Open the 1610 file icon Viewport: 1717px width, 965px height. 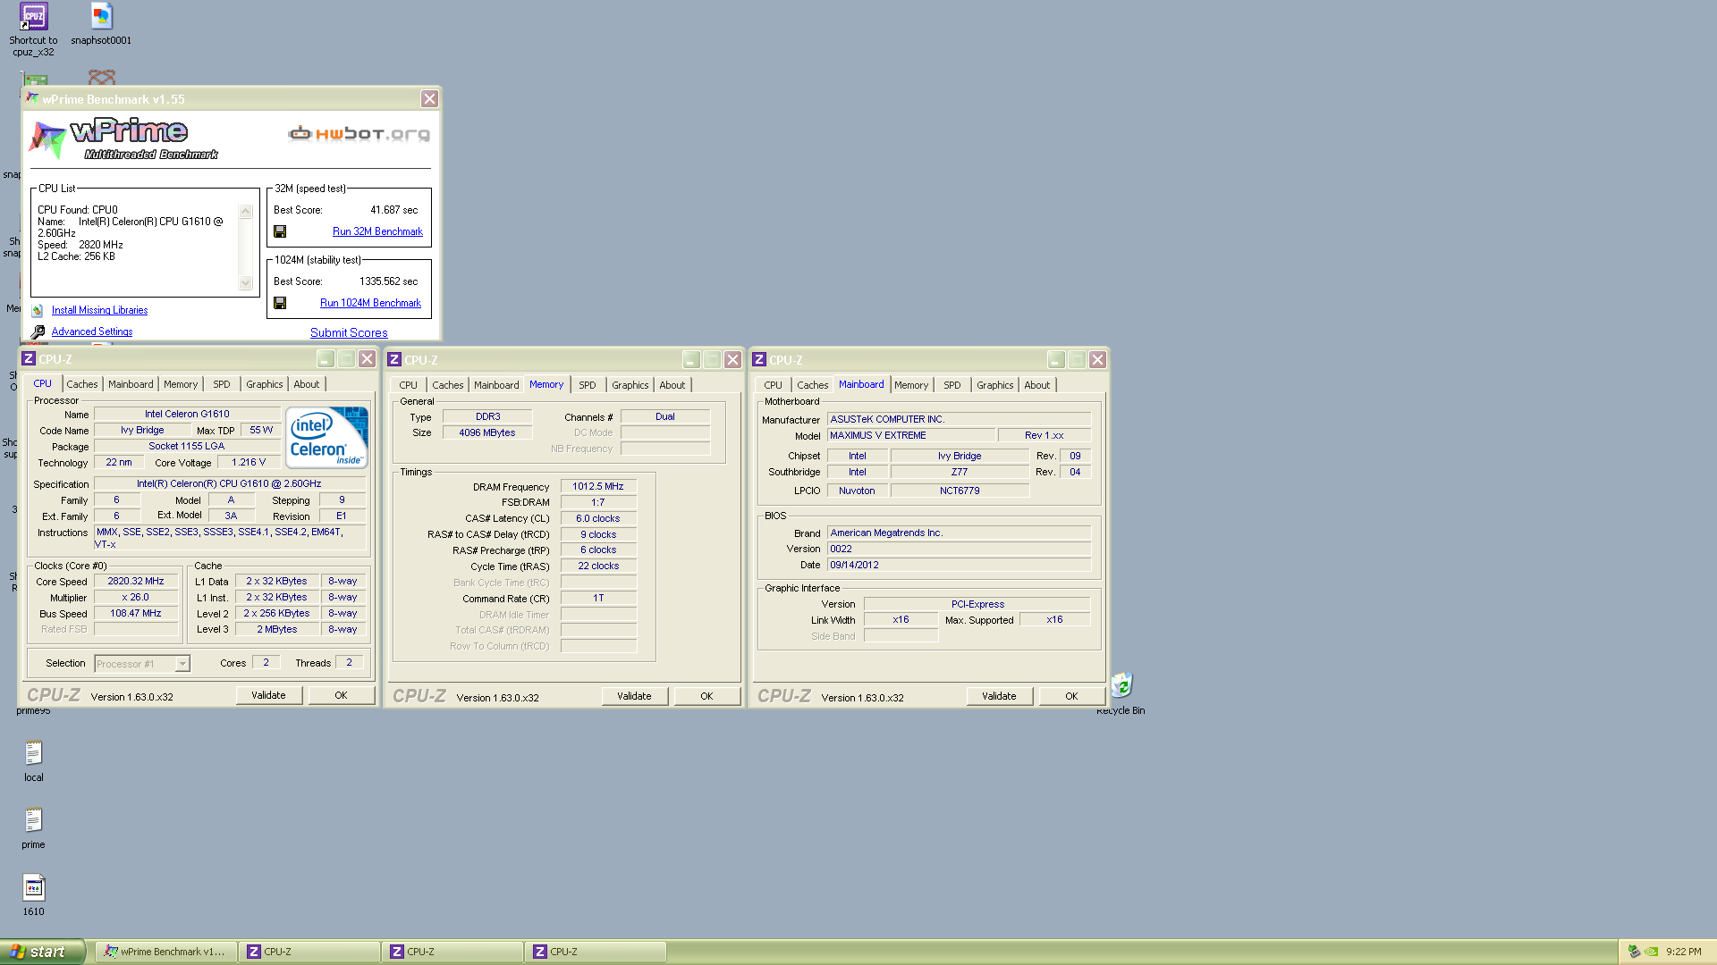tap(33, 887)
